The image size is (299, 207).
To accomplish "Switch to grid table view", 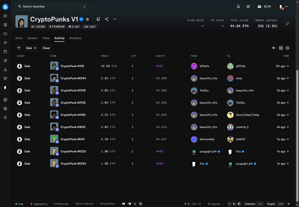I will [288, 48].
